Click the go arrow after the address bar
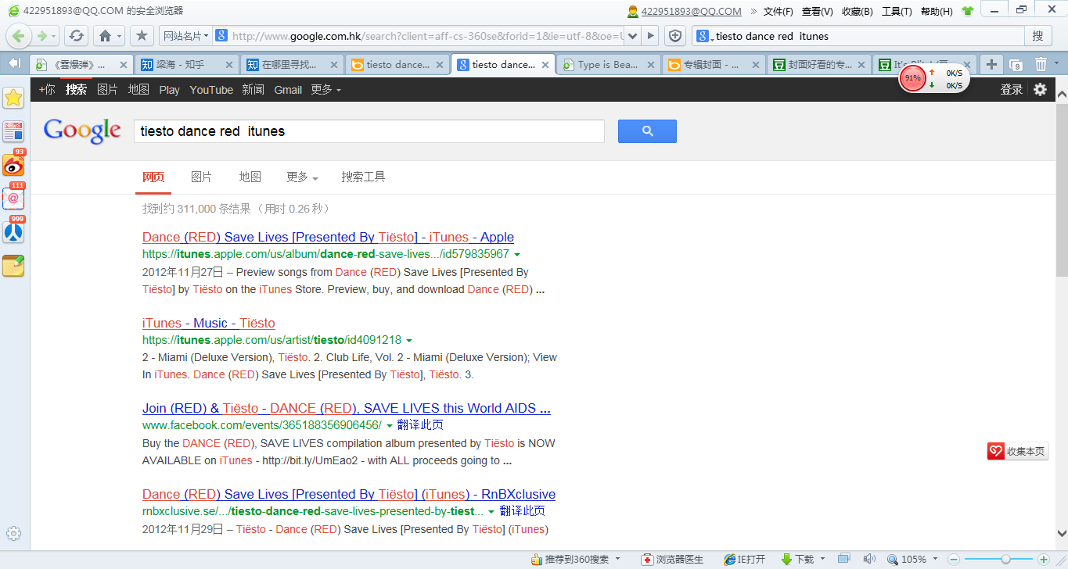The height and width of the screenshot is (569, 1068). point(651,36)
